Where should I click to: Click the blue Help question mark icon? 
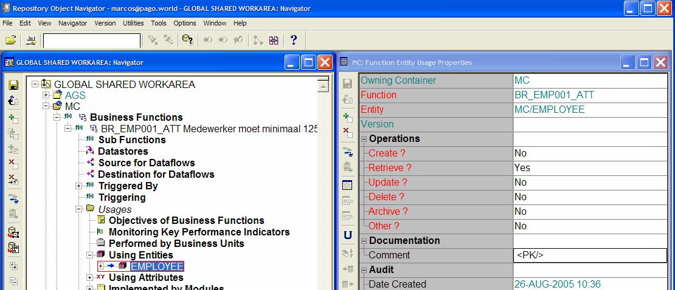(294, 41)
